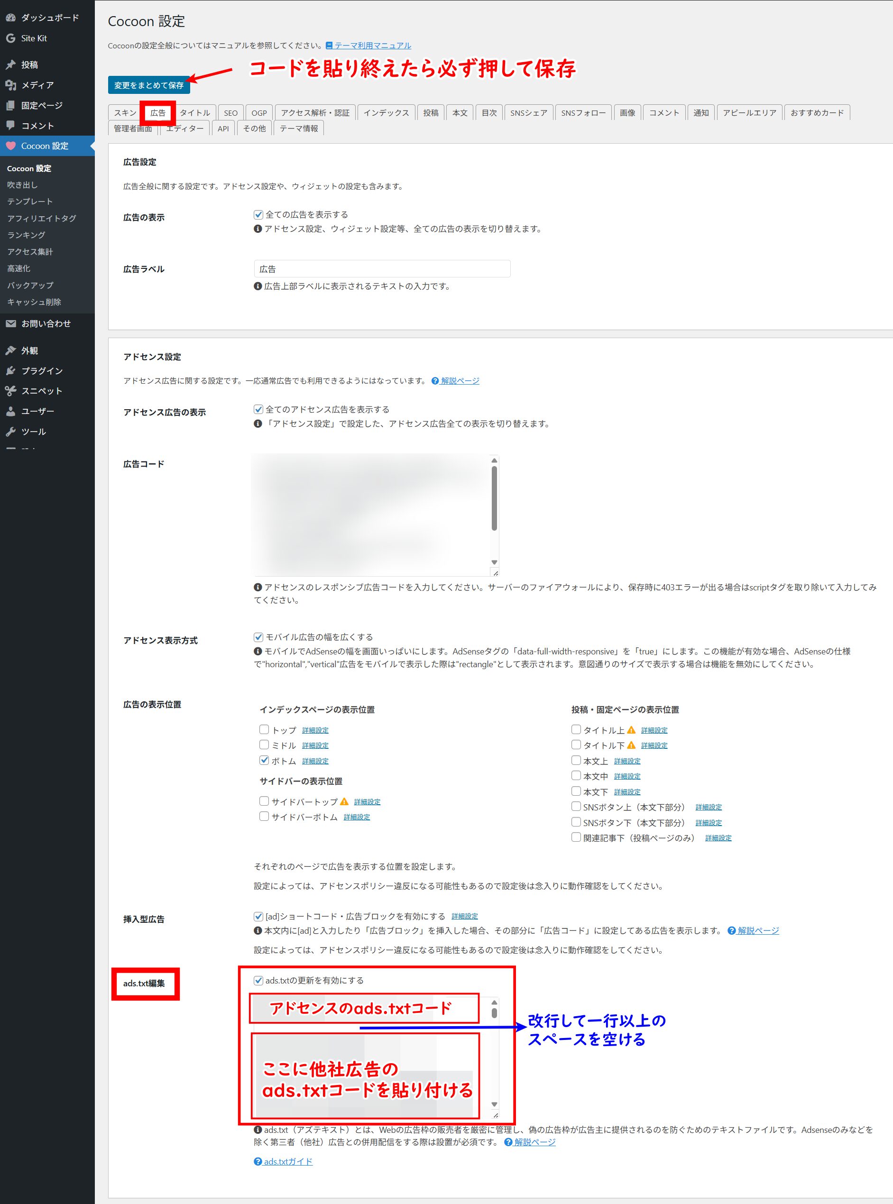Open メディア media library icon
This screenshot has height=1204, width=893.
tap(10, 85)
